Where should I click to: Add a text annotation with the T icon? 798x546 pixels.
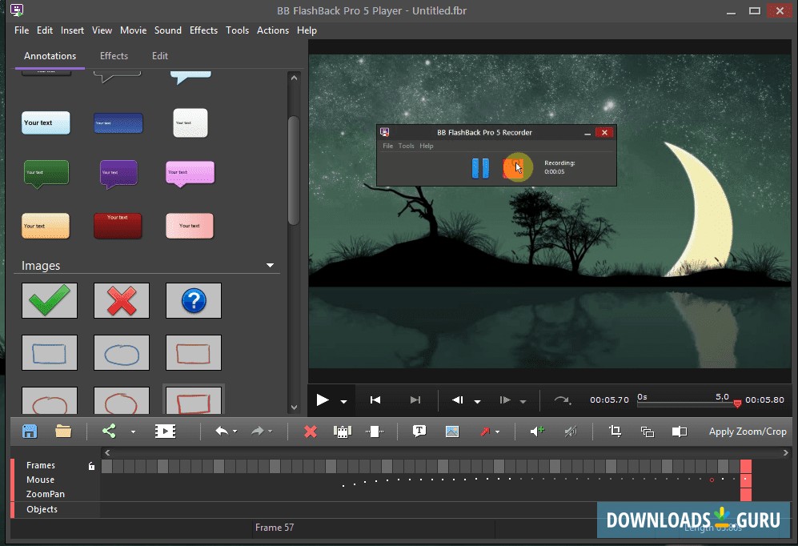click(419, 432)
